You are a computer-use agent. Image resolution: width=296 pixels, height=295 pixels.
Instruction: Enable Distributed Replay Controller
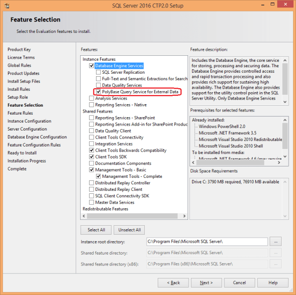(x=92, y=183)
